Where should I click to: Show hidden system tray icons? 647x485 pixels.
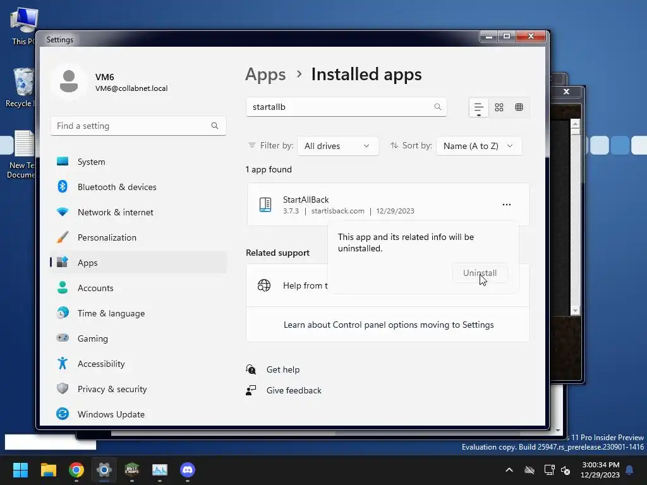(509, 470)
